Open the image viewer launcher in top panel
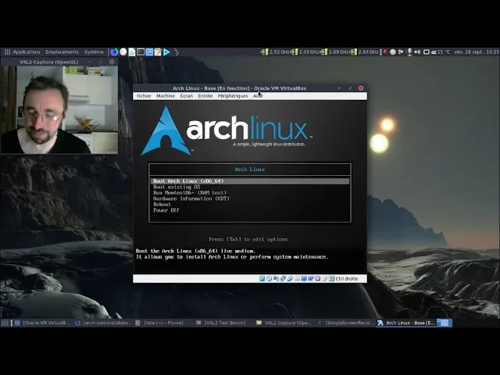Viewport: 500px width, 375px height. 149,52
